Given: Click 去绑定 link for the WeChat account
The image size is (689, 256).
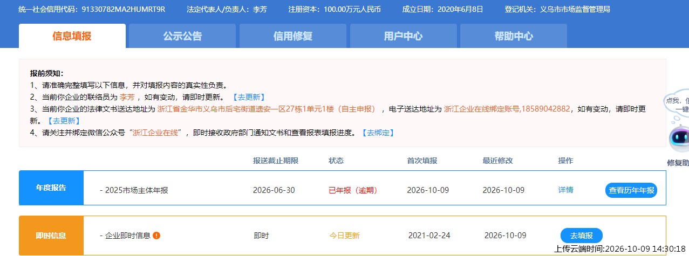Looking at the screenshot, I should [378, 133].
